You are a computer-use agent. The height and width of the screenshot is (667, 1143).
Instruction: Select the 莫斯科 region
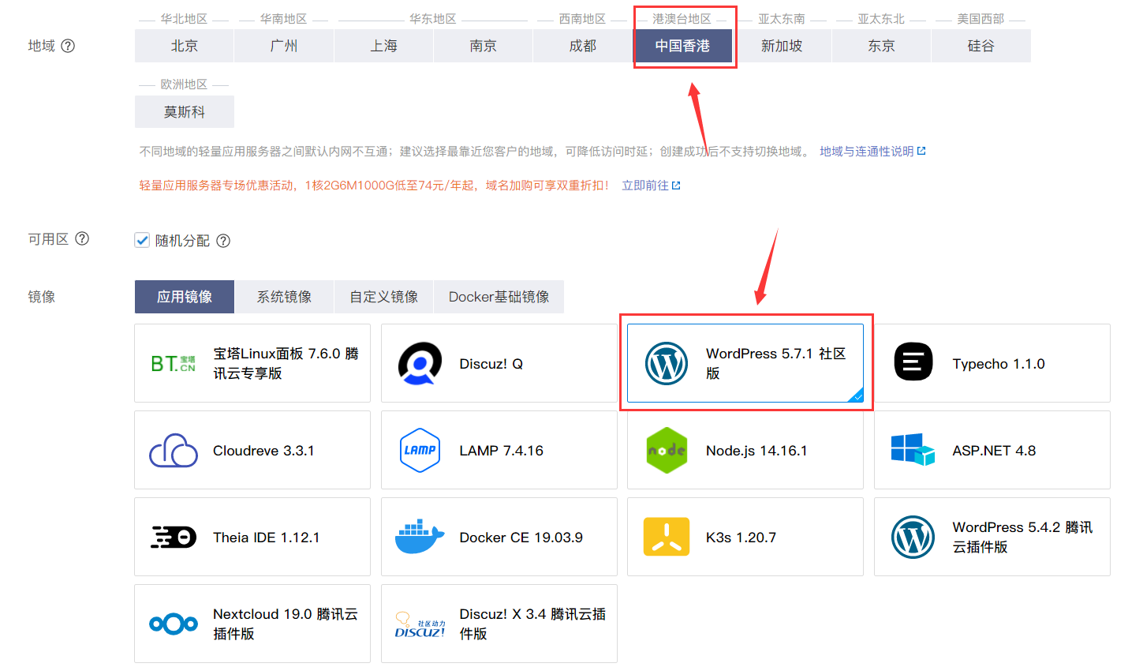184,111
